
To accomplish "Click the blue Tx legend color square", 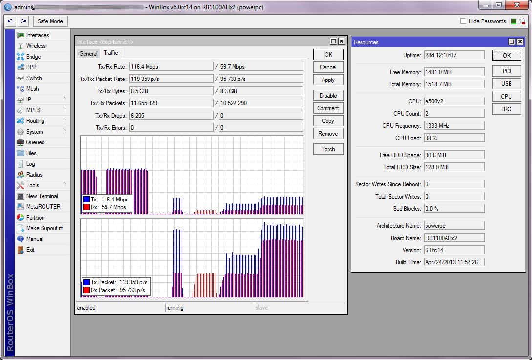I will point(86,200).
